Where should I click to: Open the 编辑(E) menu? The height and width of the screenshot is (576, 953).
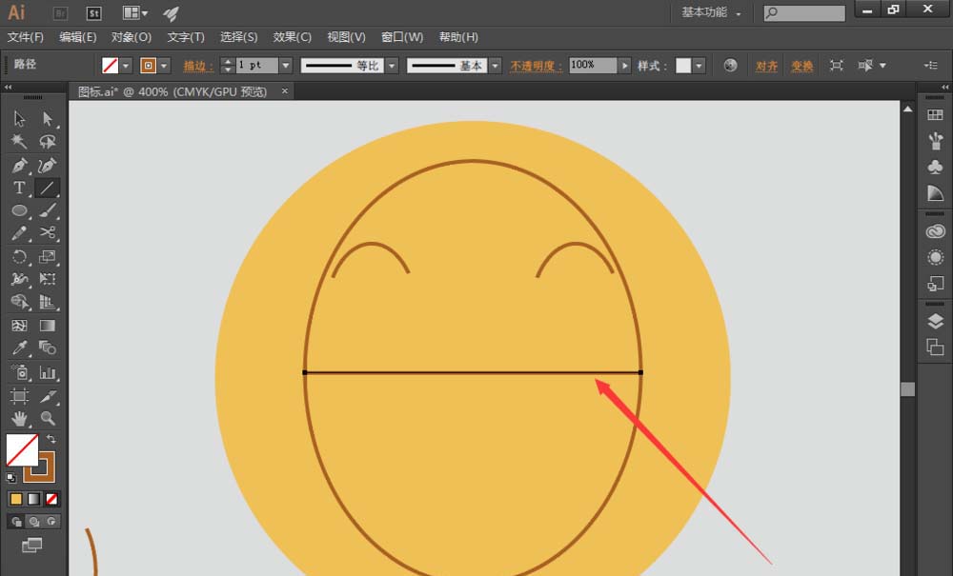coord(78,37)
